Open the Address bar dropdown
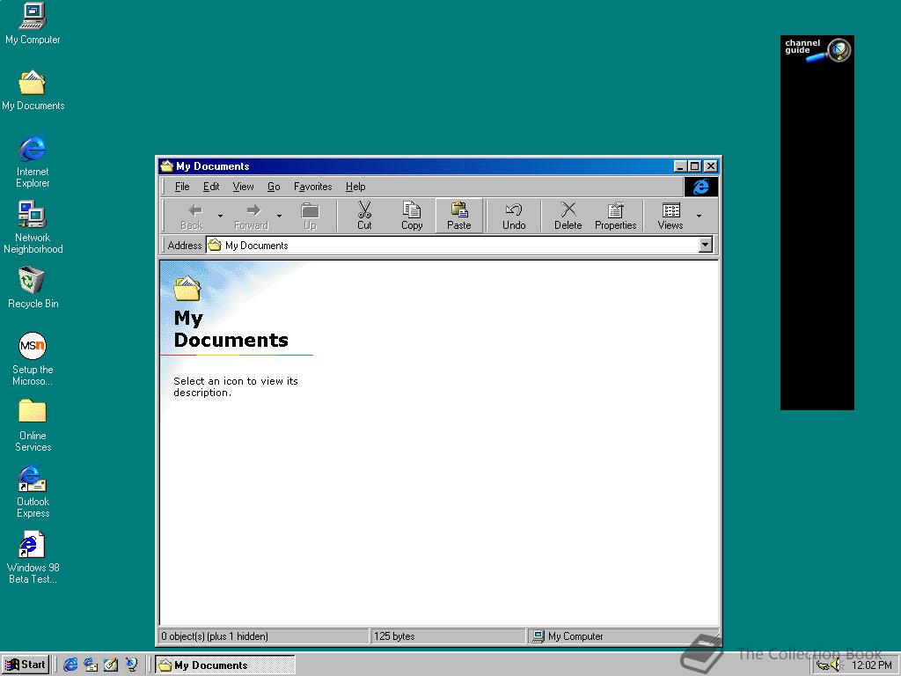 (706, 245)
